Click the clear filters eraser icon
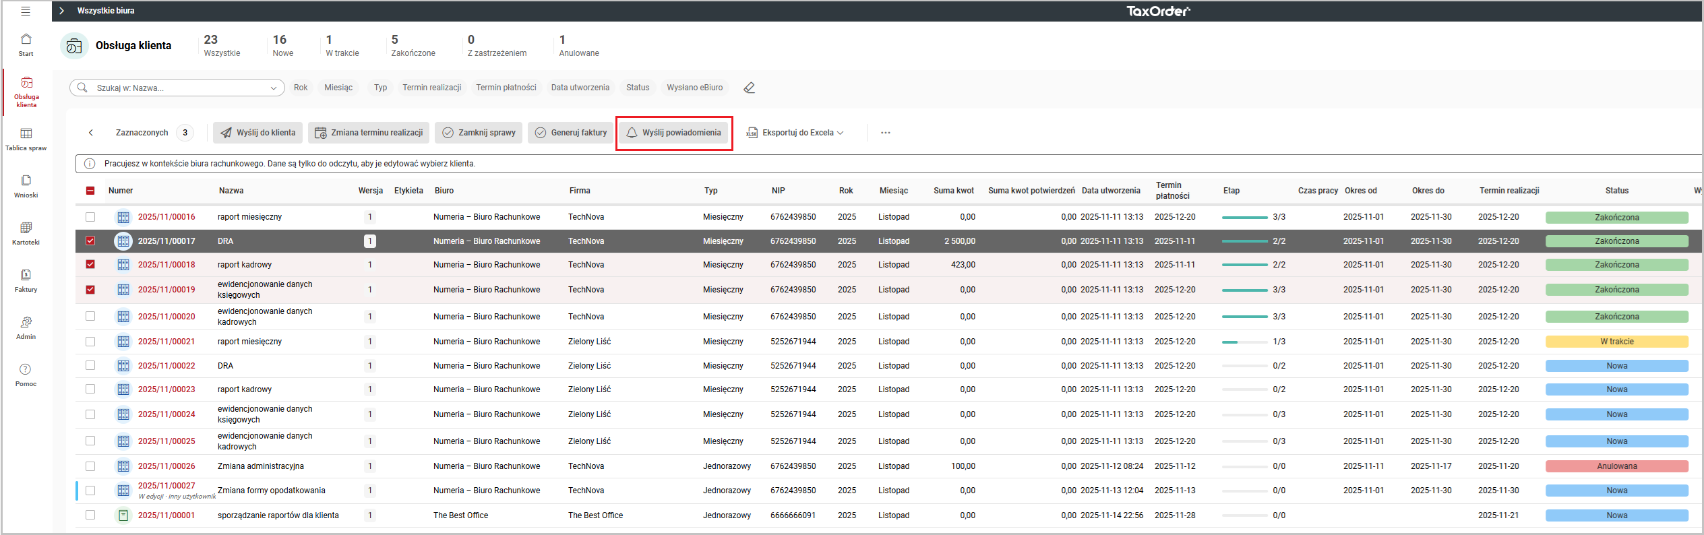 [749, 88]
